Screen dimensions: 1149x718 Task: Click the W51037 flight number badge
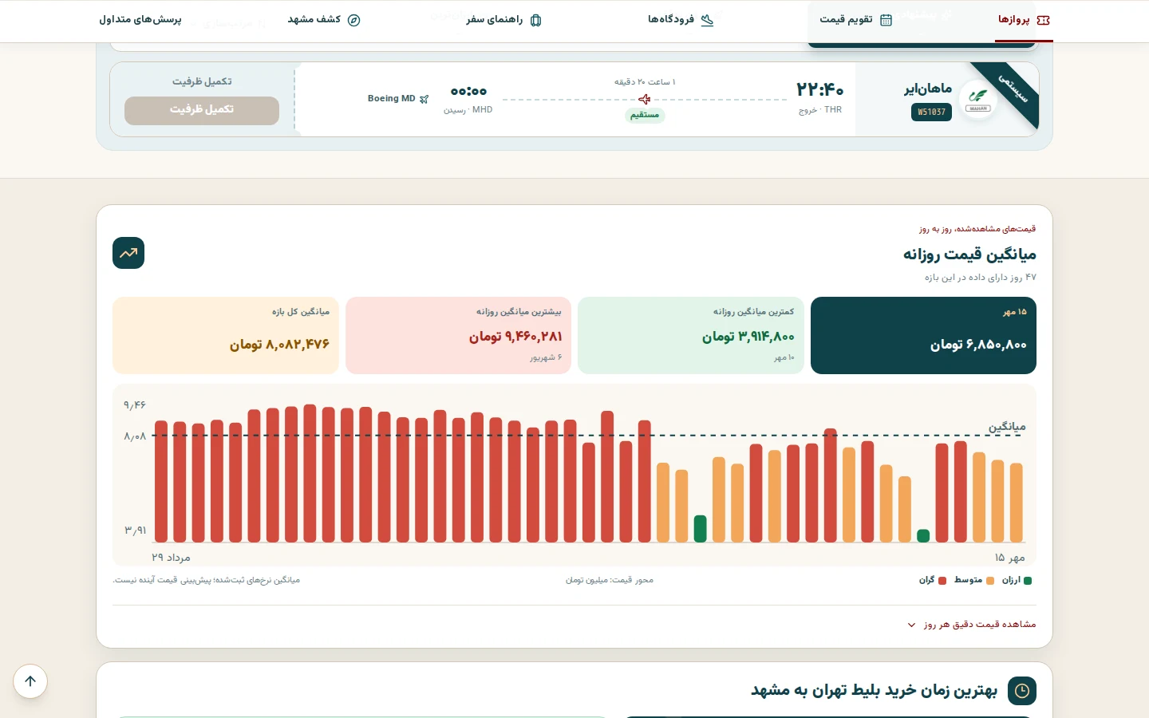(x=931, y=112)
